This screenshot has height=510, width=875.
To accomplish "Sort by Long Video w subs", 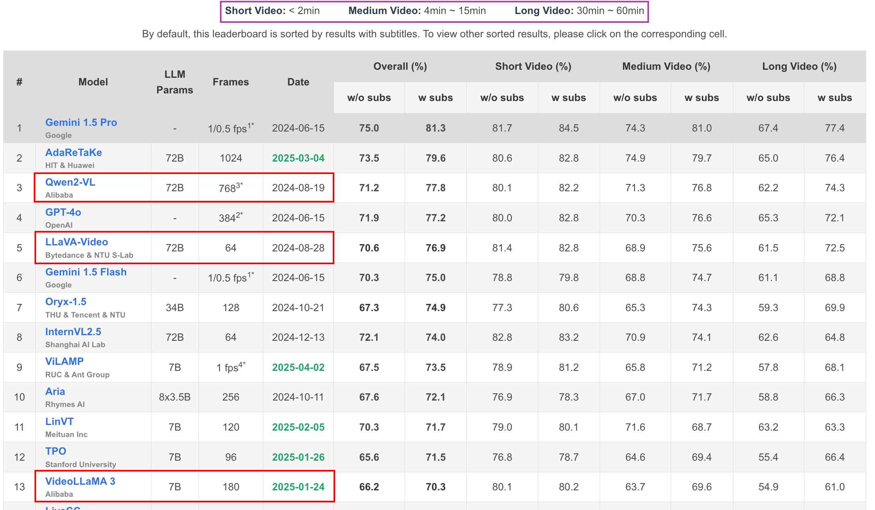I will point(835,98).
